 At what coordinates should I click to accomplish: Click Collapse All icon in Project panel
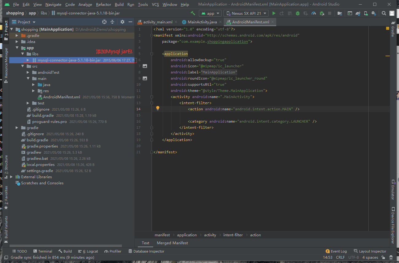pos(112,22)
